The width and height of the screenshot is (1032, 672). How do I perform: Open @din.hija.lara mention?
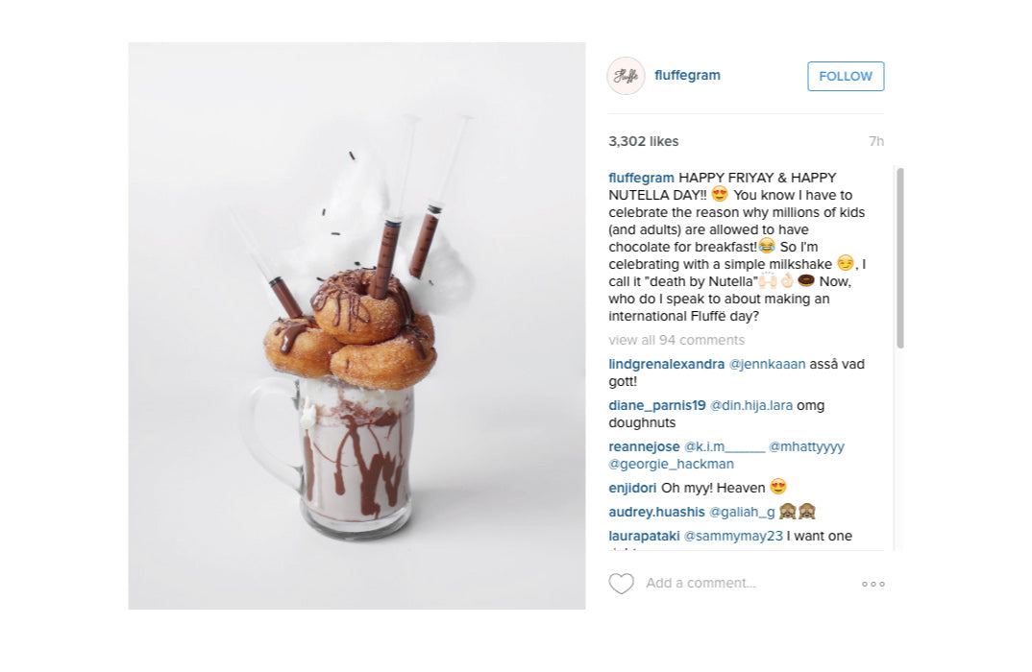point(751,406)
